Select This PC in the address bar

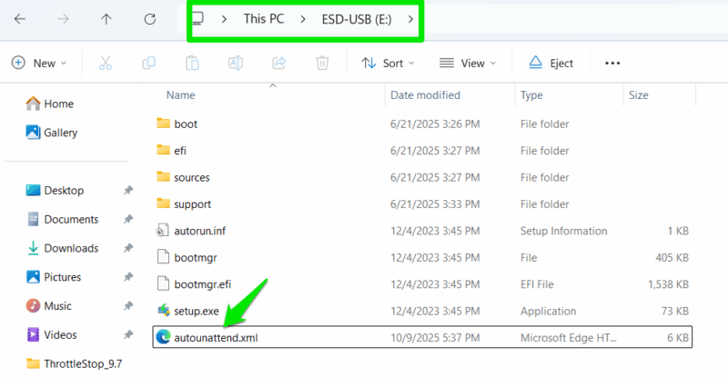click(264, 19)
